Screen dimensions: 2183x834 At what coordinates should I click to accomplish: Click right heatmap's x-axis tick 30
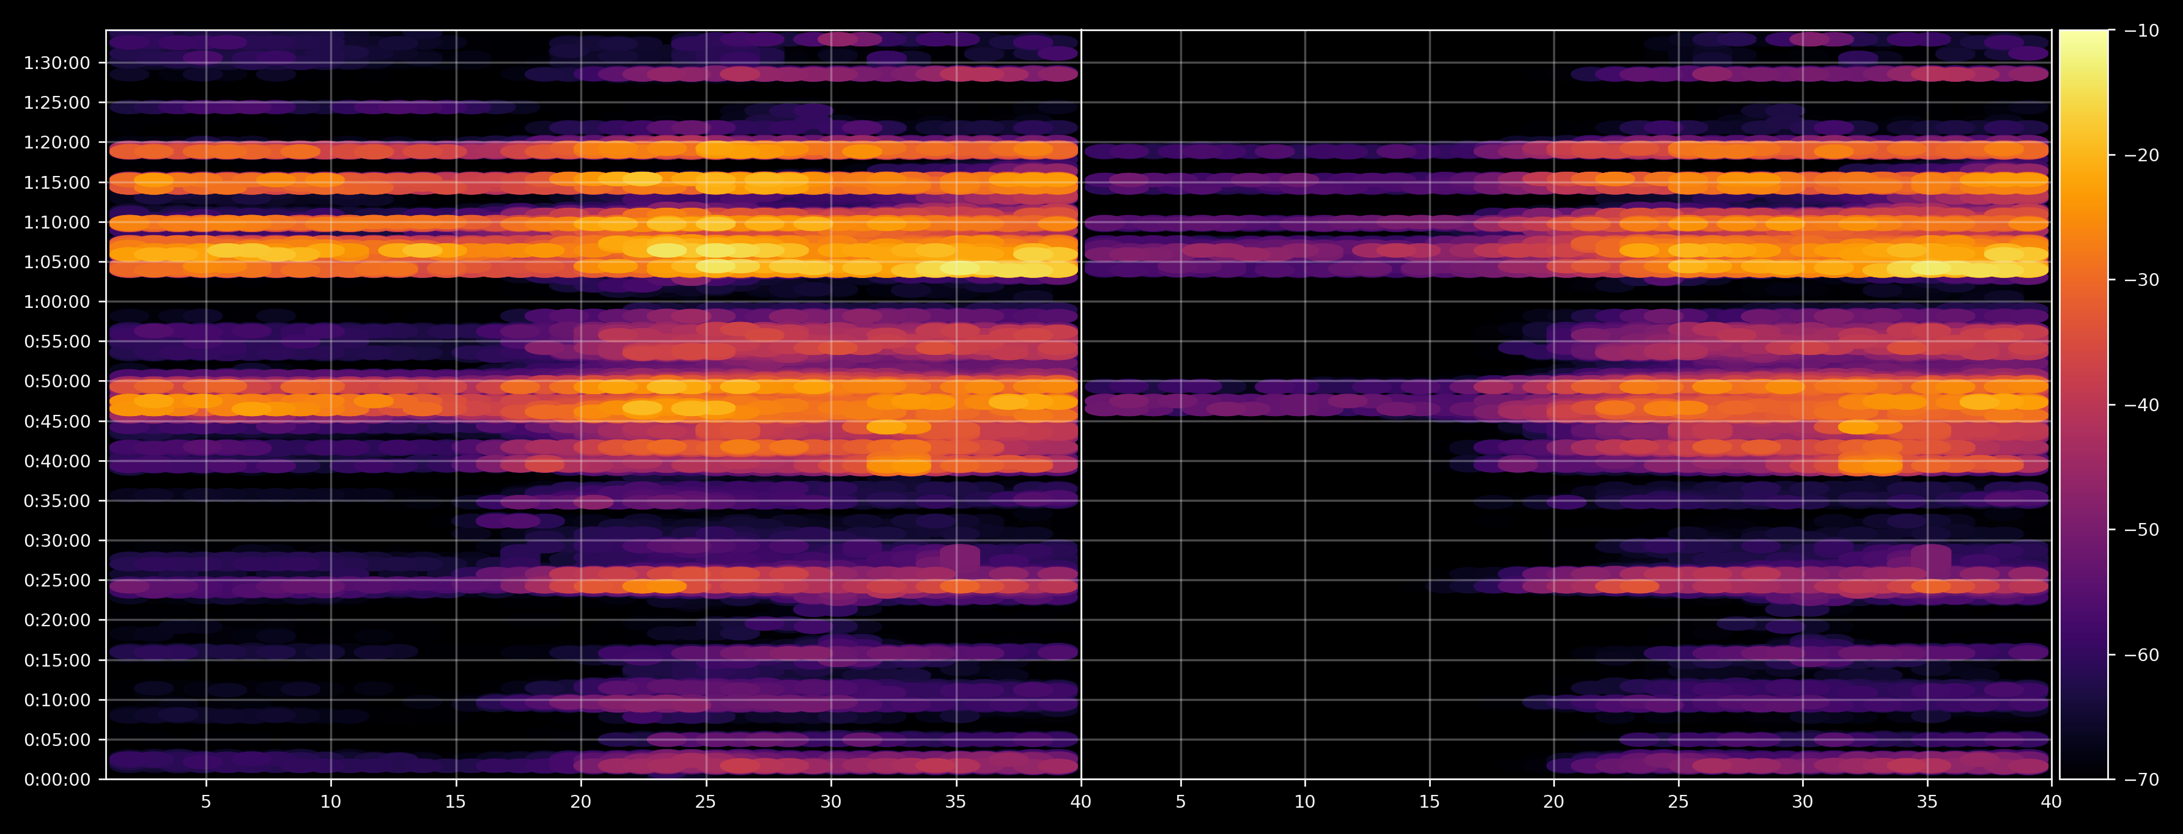click(1803, 802)
